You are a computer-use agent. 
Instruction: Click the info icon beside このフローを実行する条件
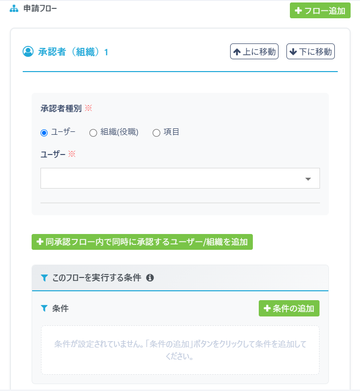click(x=150, y=278)
